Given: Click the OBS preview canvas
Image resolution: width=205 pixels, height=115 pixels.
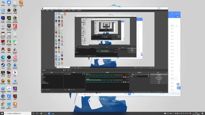Looking at the screenshot, I should (x=105, y=40).
